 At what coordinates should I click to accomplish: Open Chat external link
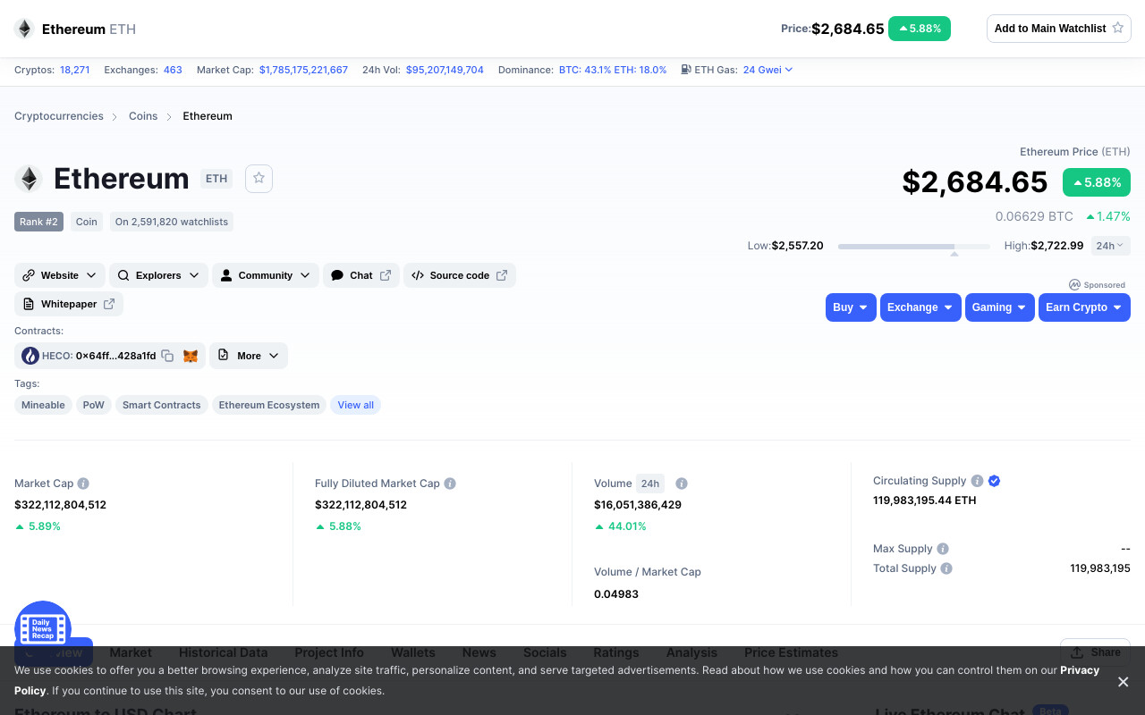(361, 275)
